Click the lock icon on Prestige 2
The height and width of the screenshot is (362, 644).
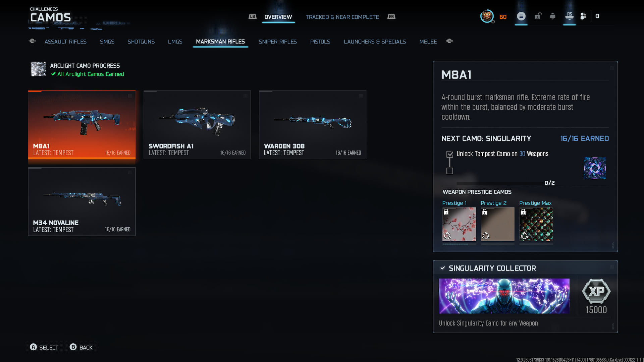[x=485, y=212]
